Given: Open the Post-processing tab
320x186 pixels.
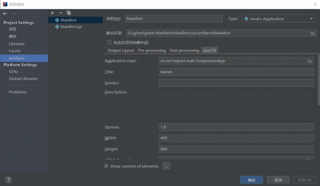Looking at the screenshot, I should tap(184, 50).
